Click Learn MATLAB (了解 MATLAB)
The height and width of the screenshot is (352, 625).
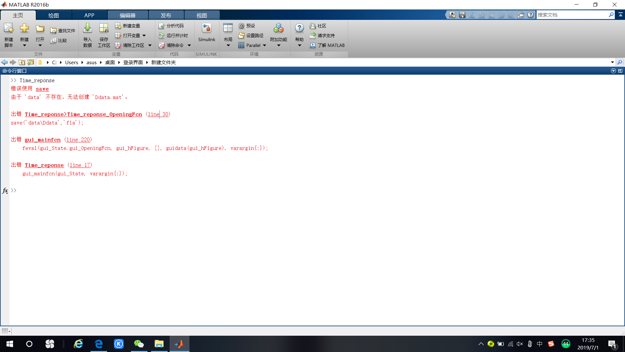[x=327, y=45]
